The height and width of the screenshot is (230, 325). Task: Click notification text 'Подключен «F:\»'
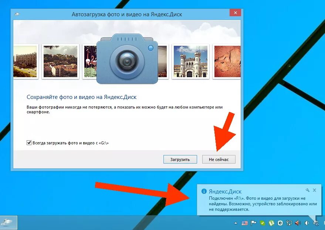[227, 198]
